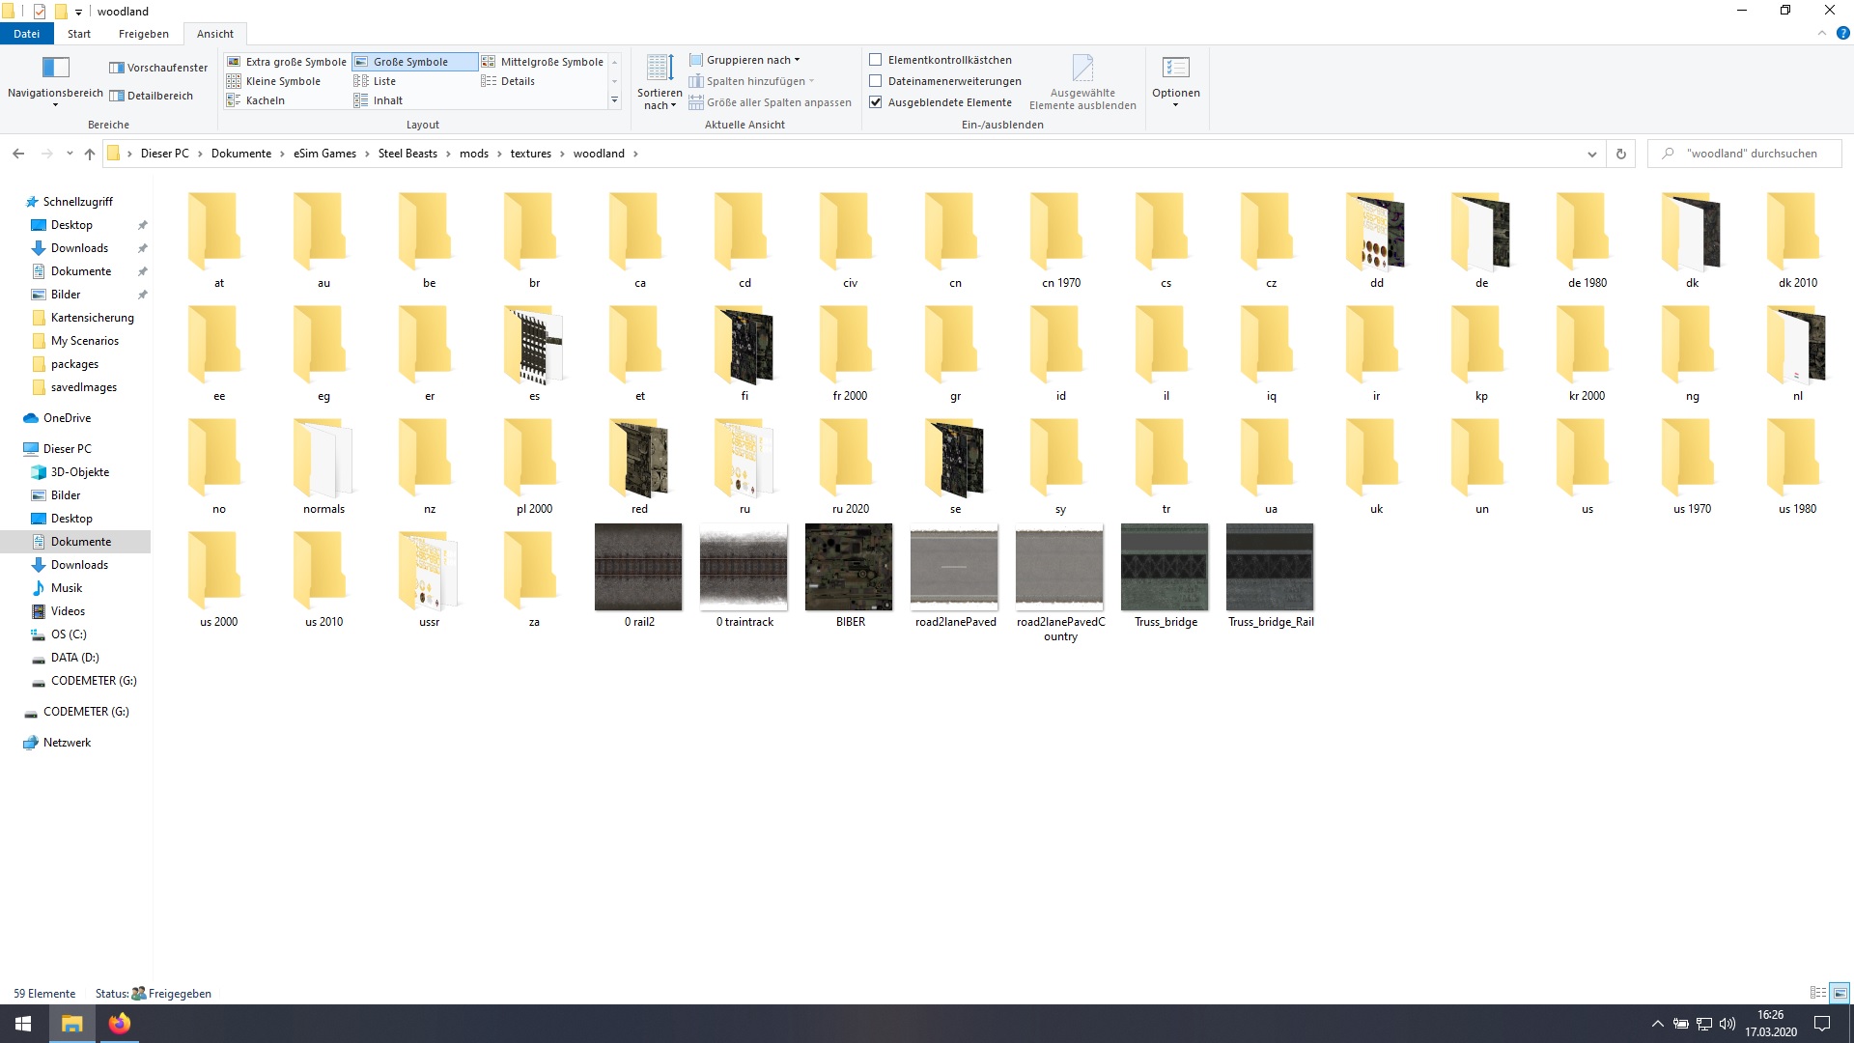Open the Datei menu tab
The width and height of the screenshot is (1854, 1043).
tap(26, 34)
